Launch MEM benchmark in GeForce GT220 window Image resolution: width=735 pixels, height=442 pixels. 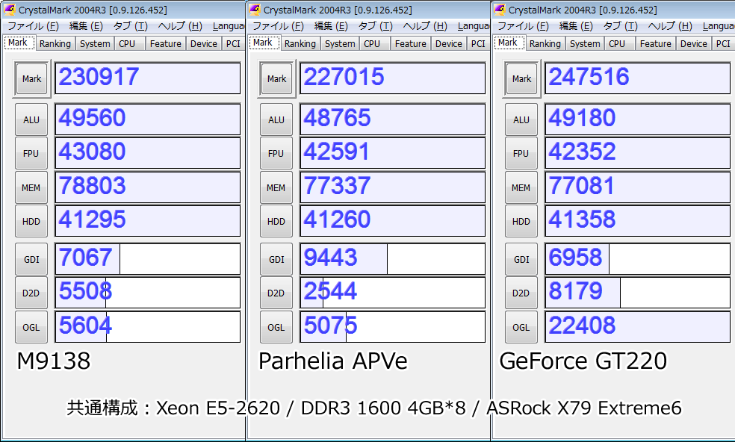point(521,187)
